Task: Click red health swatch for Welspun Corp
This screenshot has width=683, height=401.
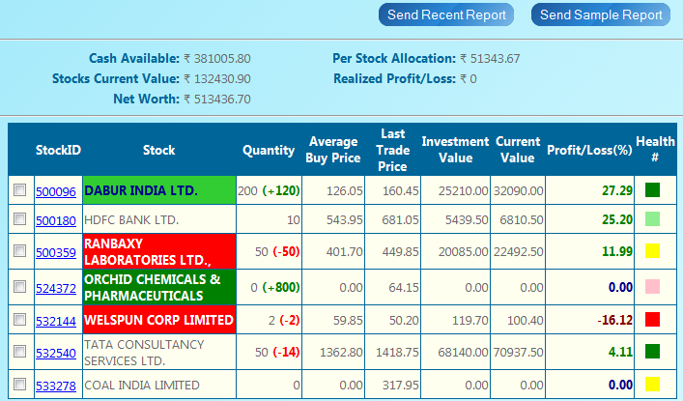Action: (x=652, y=319)
